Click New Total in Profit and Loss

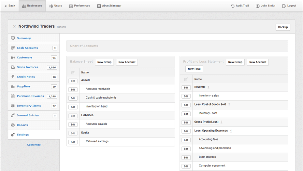[194, 69]
